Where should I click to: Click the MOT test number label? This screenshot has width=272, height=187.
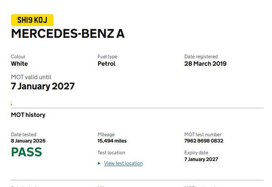pyautogui.click(x=203, y=134)
